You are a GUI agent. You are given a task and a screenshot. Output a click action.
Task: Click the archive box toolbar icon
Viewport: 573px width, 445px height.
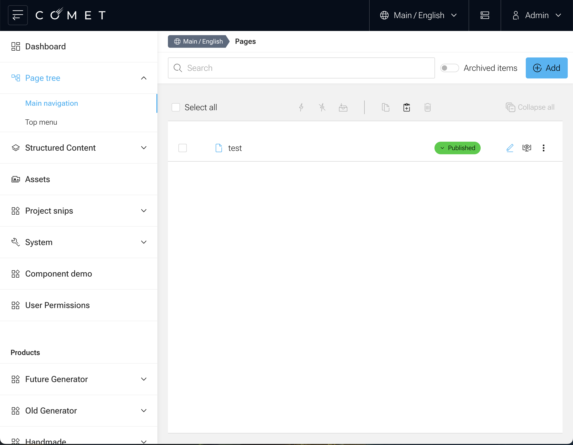[343, 107]
